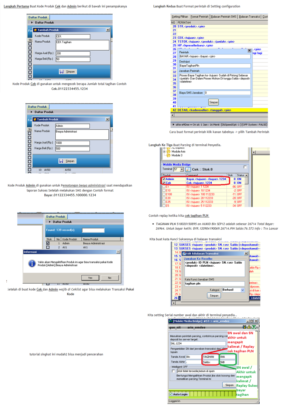Click the magnifier search icon beside Terminal dropdown
The width and height of the screenshot is (285, 411).
point(188,170)
